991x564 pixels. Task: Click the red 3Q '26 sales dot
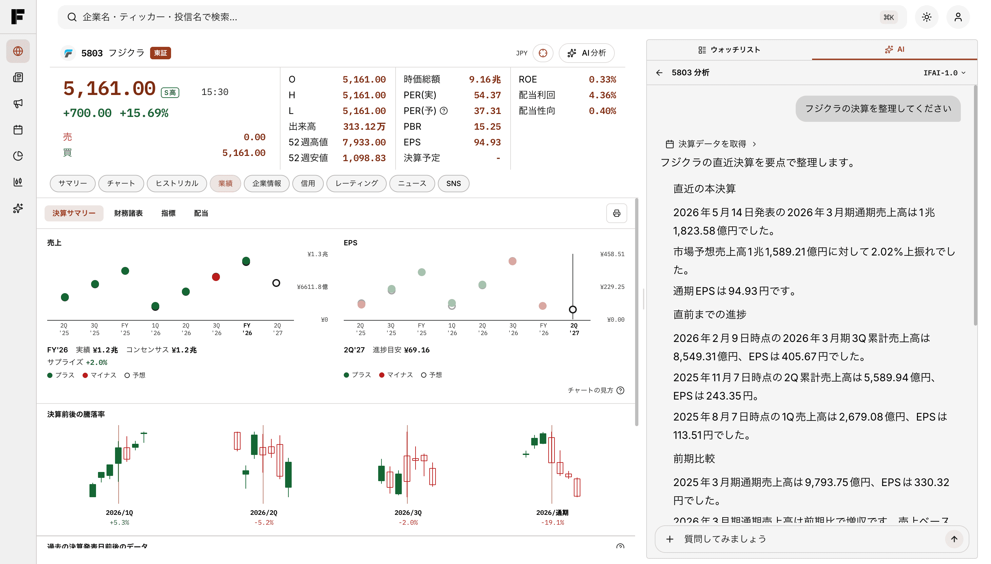216,277
